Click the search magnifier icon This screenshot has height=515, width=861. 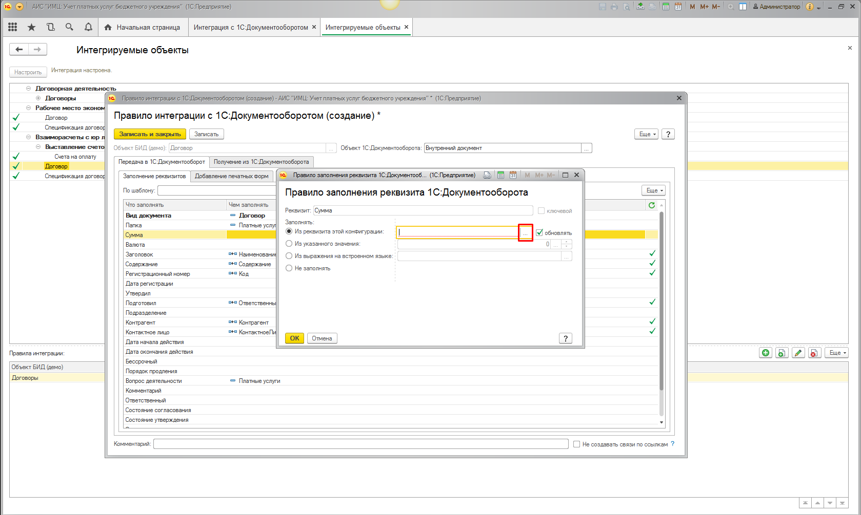coord(69,27)
